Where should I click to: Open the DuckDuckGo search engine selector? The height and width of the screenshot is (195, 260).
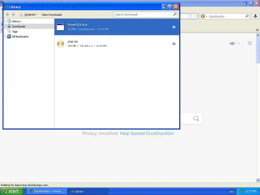(204, 16)
